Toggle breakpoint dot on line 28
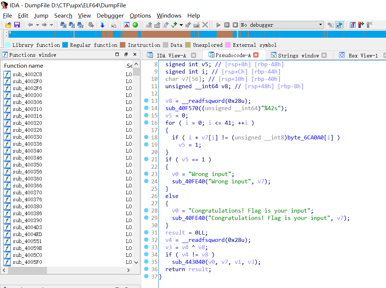Screen dimensions: 386x288 pos(146,210)
